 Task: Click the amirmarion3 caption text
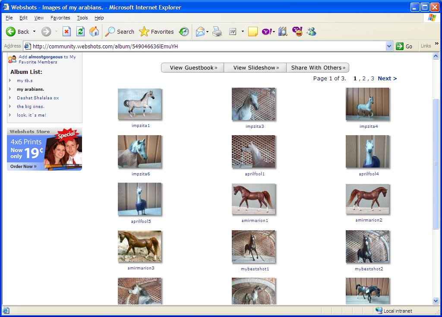click(x=141, y=268)
